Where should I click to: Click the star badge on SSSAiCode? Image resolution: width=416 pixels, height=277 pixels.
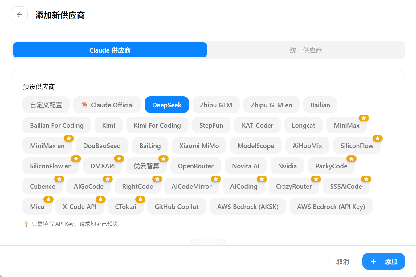(366, 179)
